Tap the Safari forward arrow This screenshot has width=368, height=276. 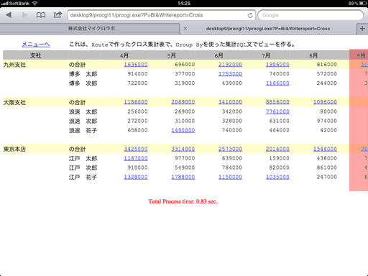click(x=24, y=15)
